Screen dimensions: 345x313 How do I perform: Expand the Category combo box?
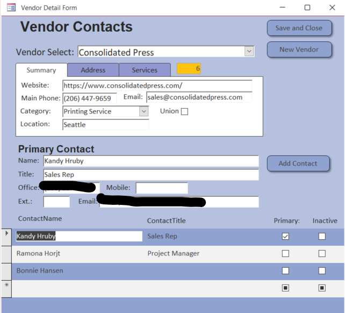(x=143, y=111)
